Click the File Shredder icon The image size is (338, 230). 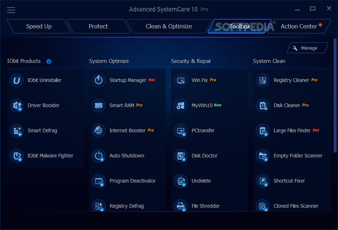[181, 206]
